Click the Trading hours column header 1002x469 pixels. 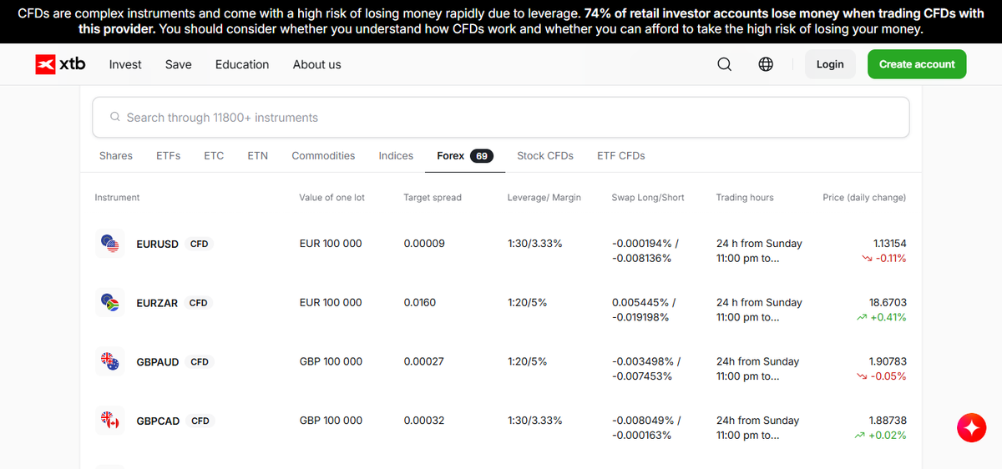pyautogui.click(x=745, y=198)
